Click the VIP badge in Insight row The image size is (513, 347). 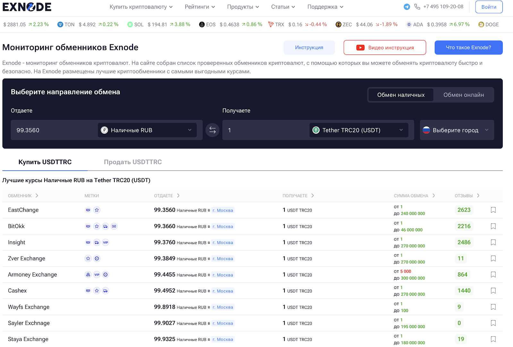pos(105,242)
